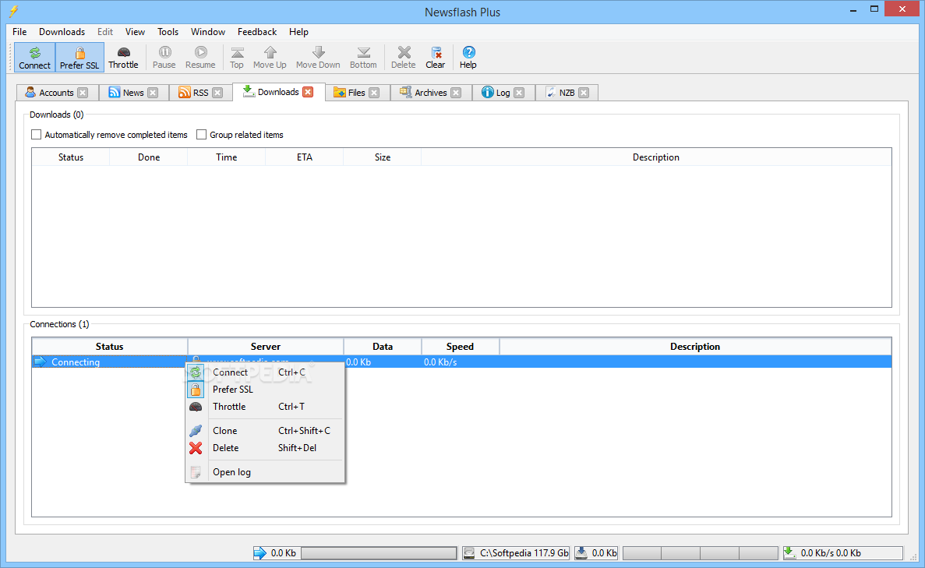Screen dimensions: 925x568
Task: Click the Bottom toolbar icon
Action: pyautogui.click(x=363, y=57)
